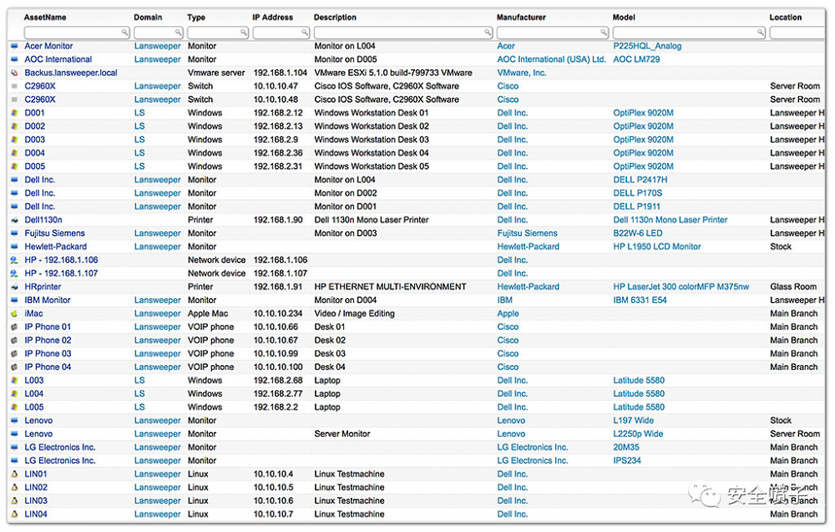Sort by the Model column header

(624, 18)
